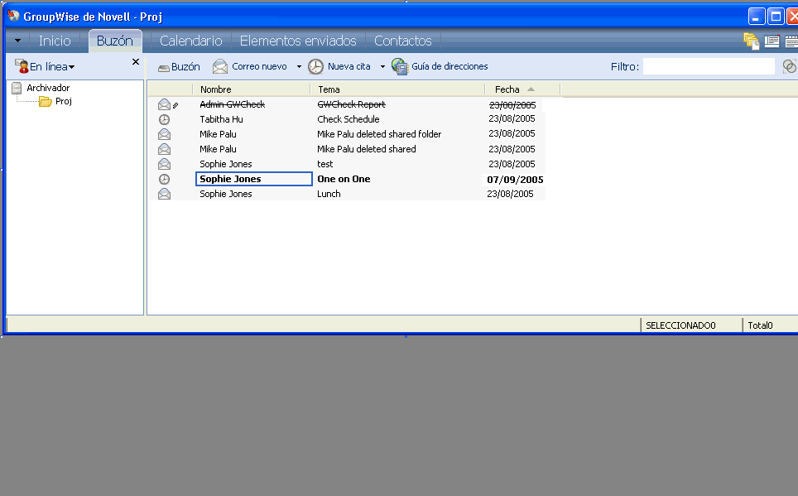Close the folder list panel
The width and height of the screenshot is (798, 496).
tap(136, 61)
